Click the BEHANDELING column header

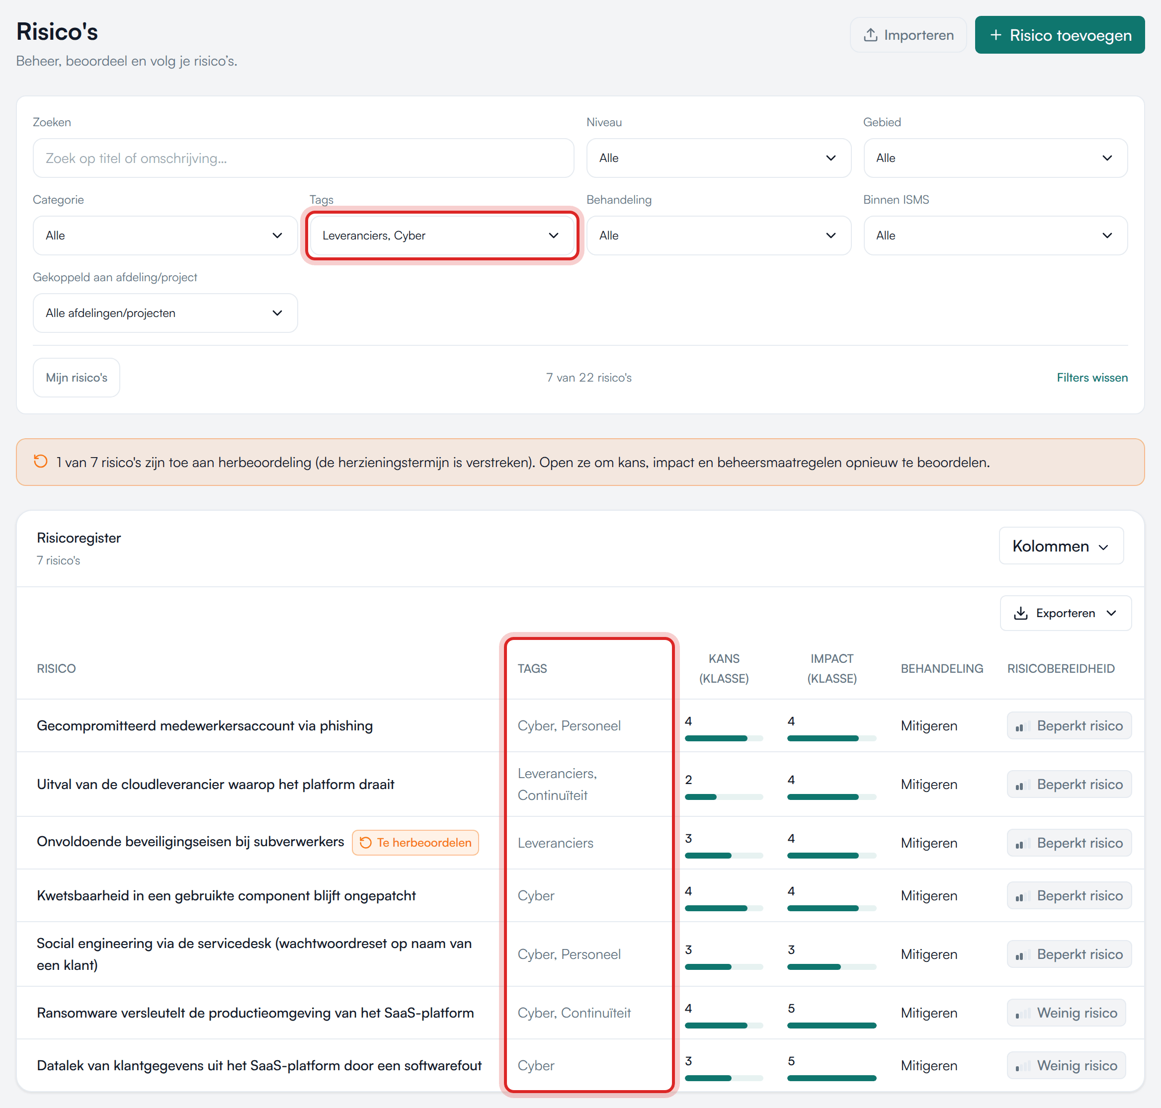(941, 668)
